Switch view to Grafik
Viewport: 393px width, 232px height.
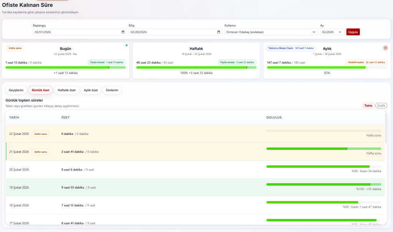tap(381, 106)
